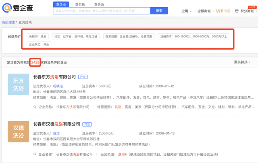Go back to 高级搜索 breadcrumb

pyautogui.click(x=8, y=22)
